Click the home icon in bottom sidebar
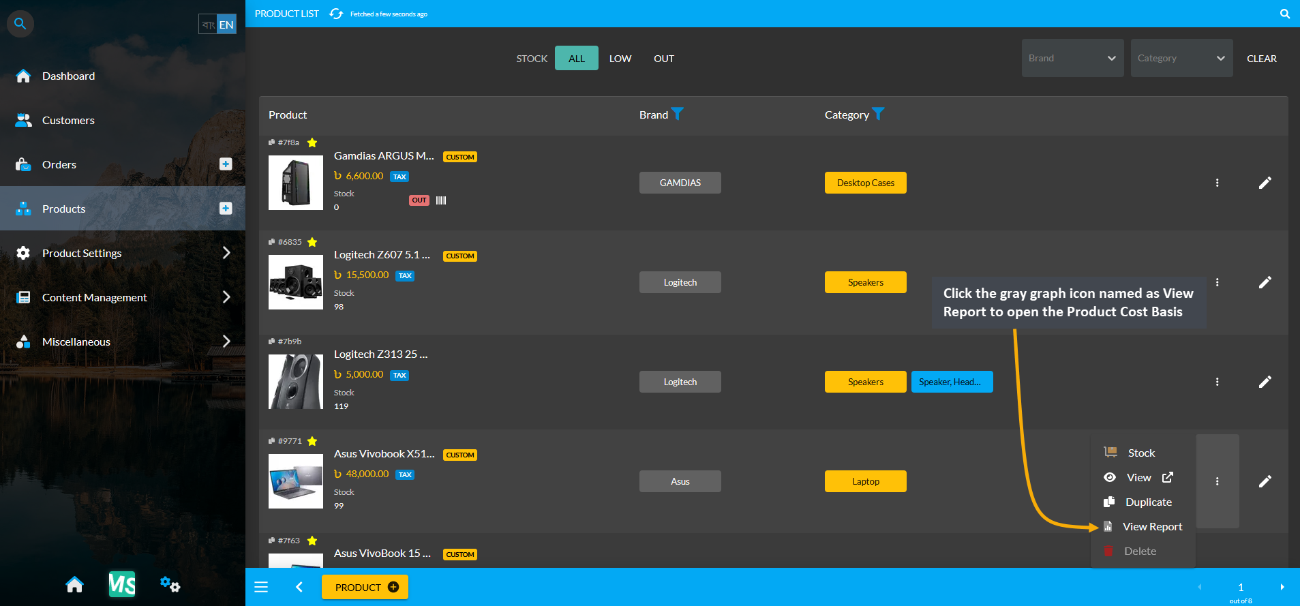1300x606 pixels. coord(75,584)
